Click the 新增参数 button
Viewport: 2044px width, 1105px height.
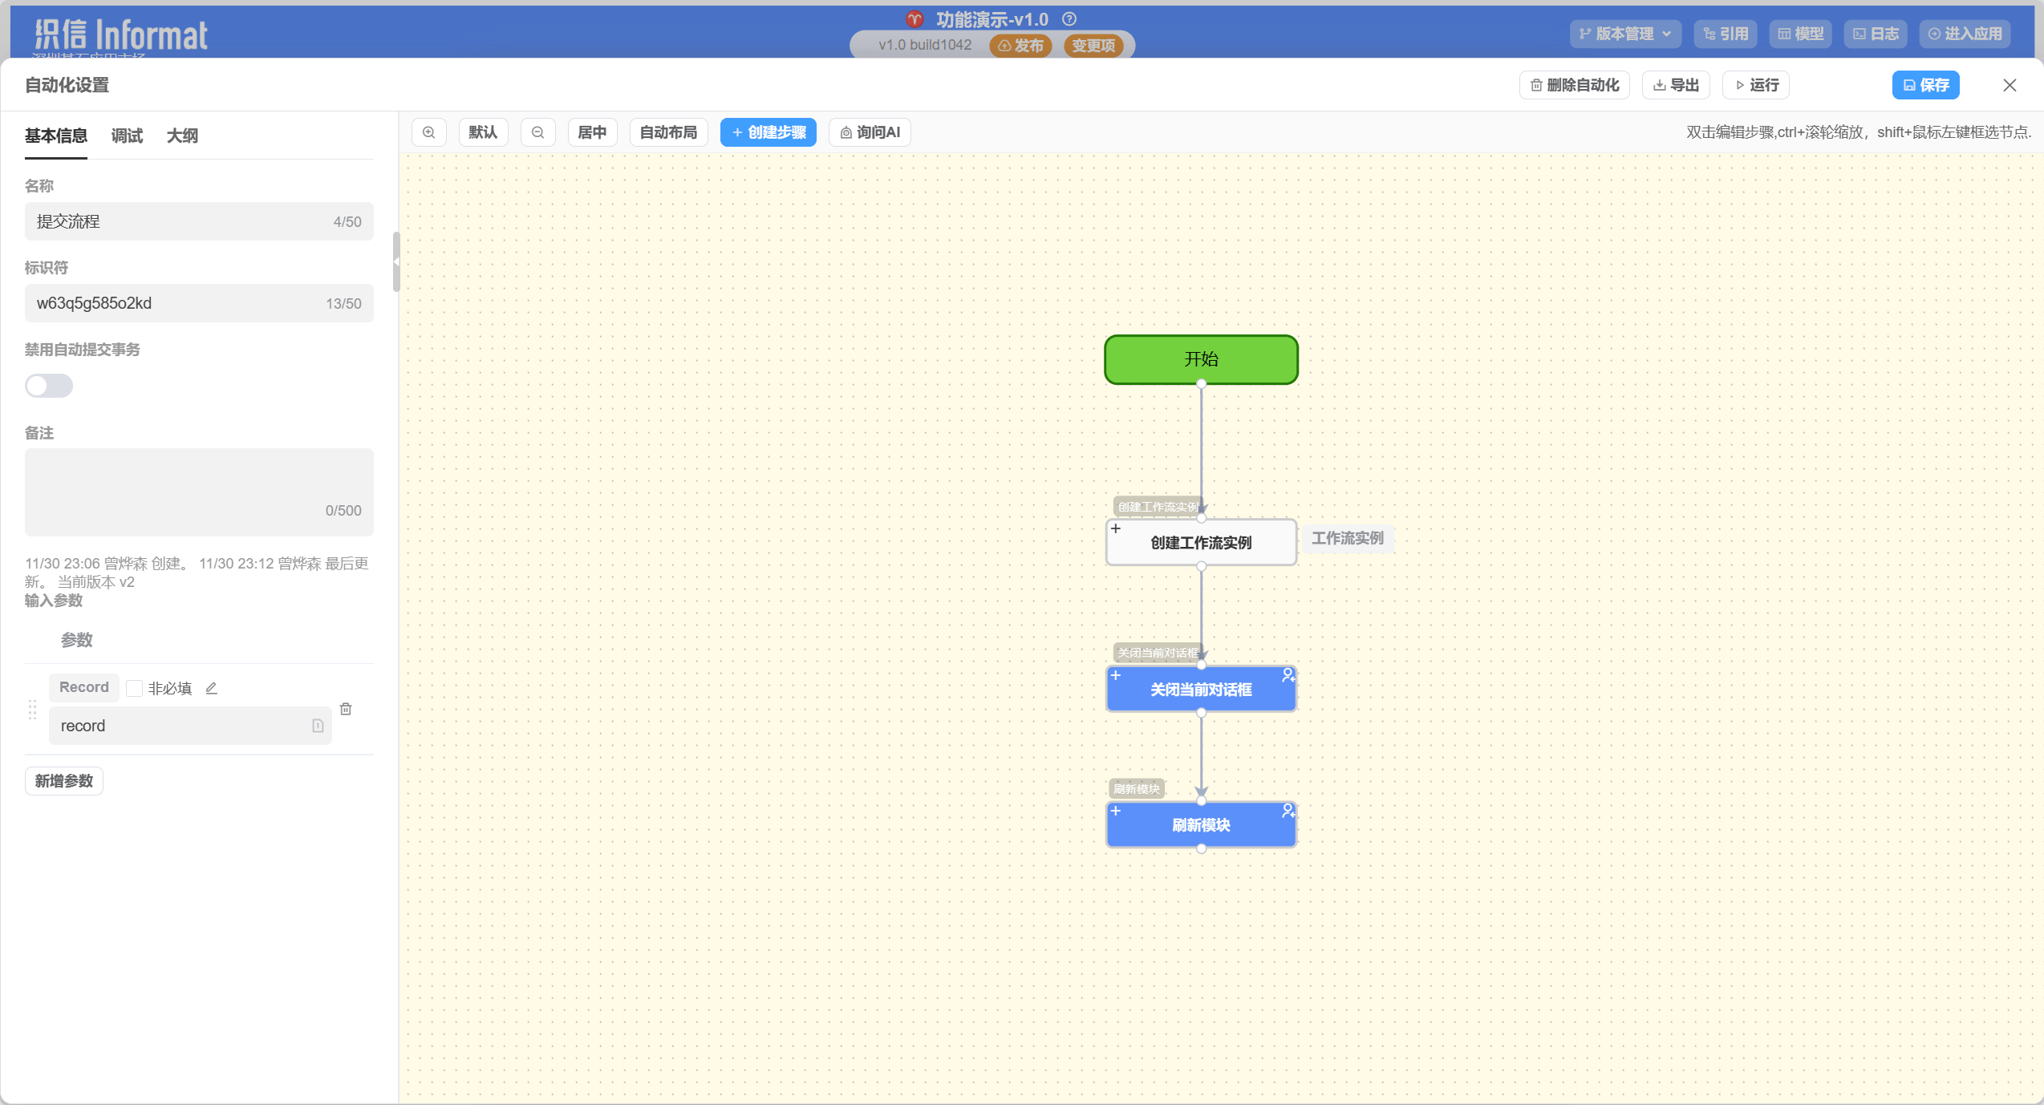point(64,781)
